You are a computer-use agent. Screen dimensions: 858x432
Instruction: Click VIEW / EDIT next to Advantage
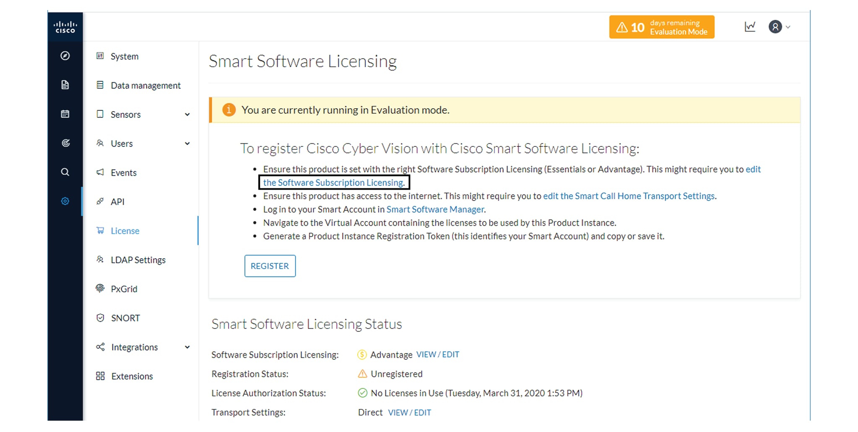pos(438,354)
